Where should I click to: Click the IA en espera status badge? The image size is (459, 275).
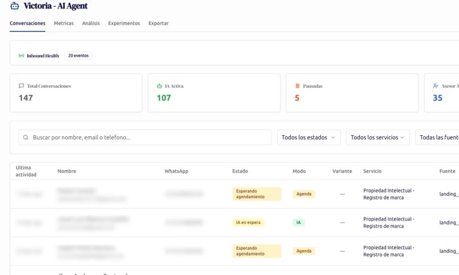[x=248, y=222]
